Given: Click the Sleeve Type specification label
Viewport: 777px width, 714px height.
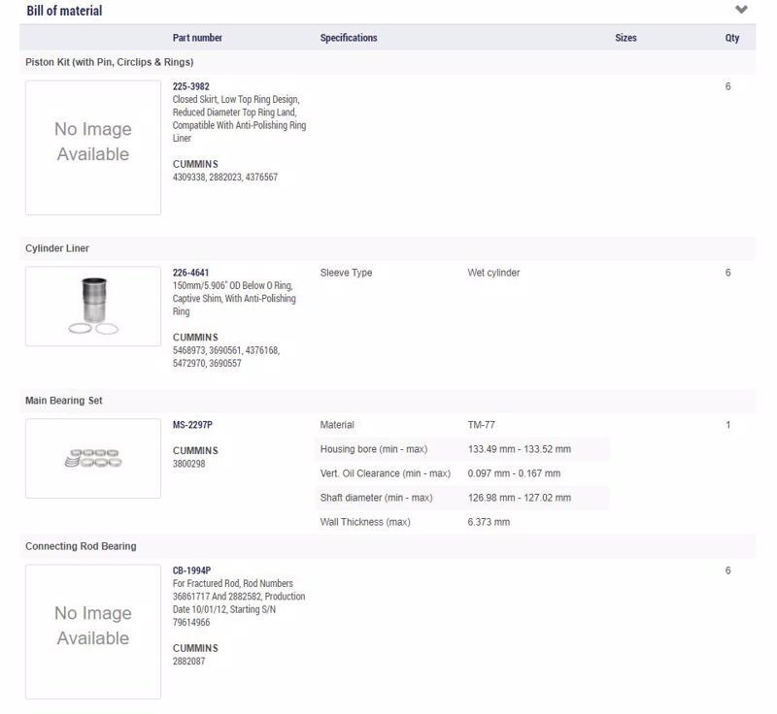Looking at the screenshot, I should (x=346, y=273).
